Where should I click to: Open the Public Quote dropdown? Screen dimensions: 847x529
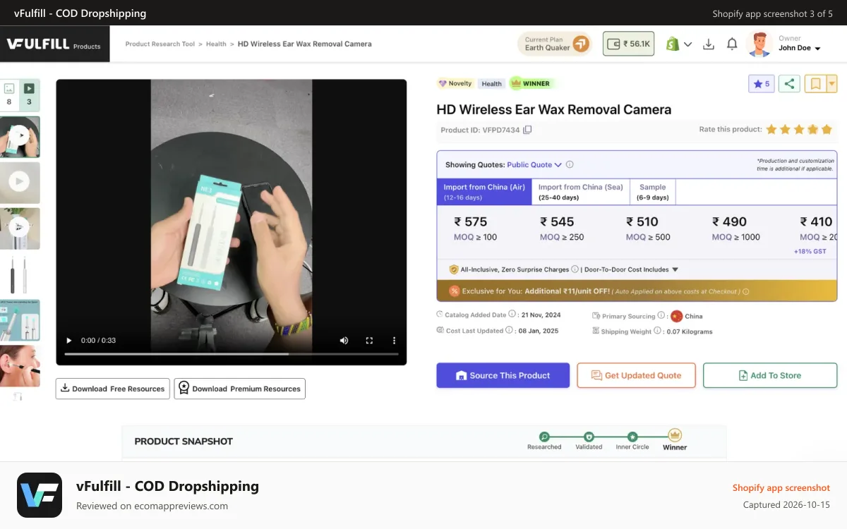pos(534,165)
